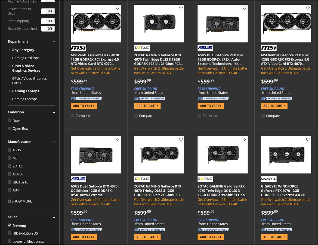The image size is (318, 245).
Task: Collapse the Department section
Action: coord(54,42)
